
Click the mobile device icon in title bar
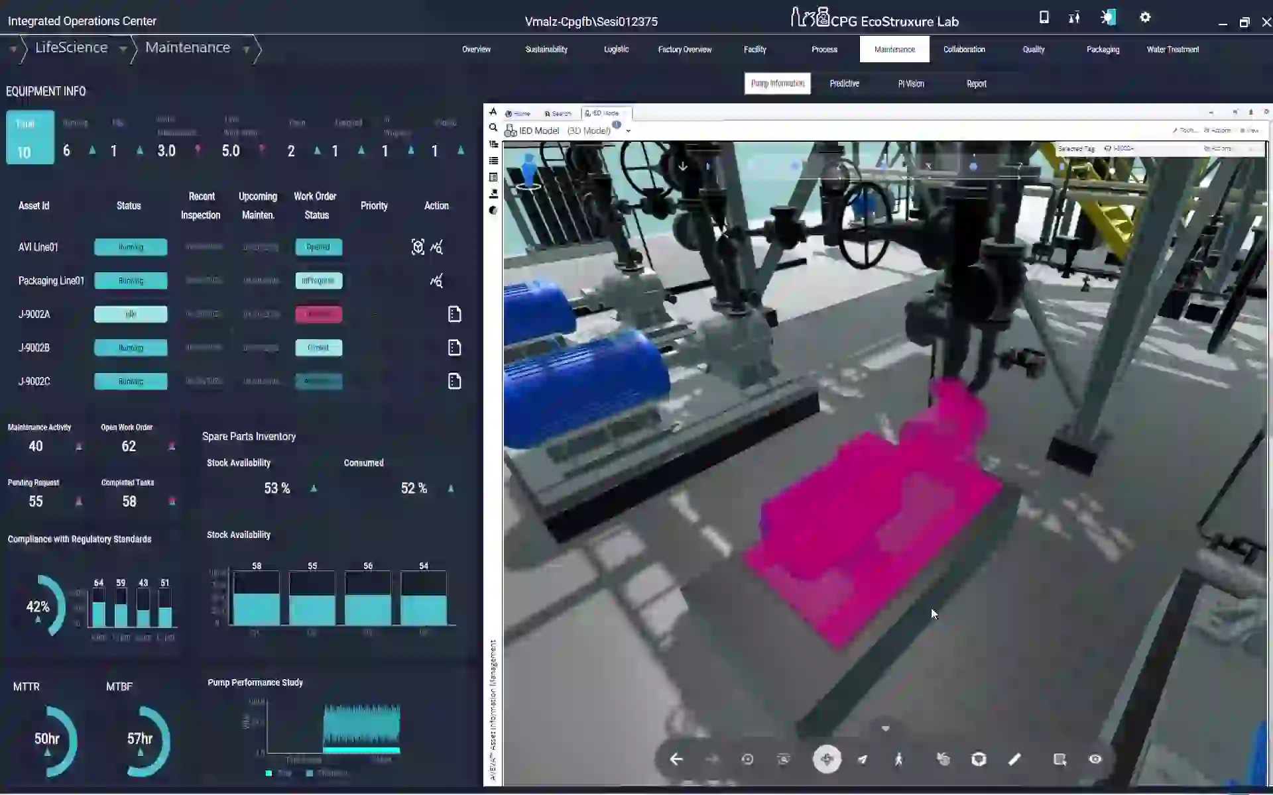pos(1044,17)
